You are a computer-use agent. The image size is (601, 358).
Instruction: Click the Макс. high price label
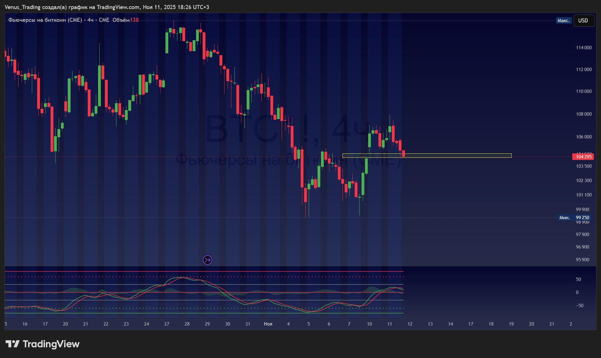coord(564,21)
